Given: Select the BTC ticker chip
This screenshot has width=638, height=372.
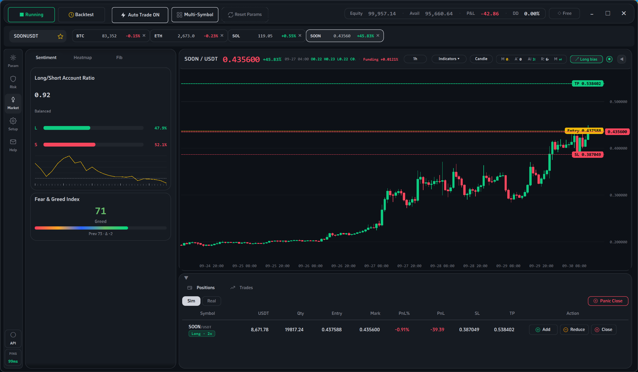Looking at the screenshot, I should [x=111, y=36].
